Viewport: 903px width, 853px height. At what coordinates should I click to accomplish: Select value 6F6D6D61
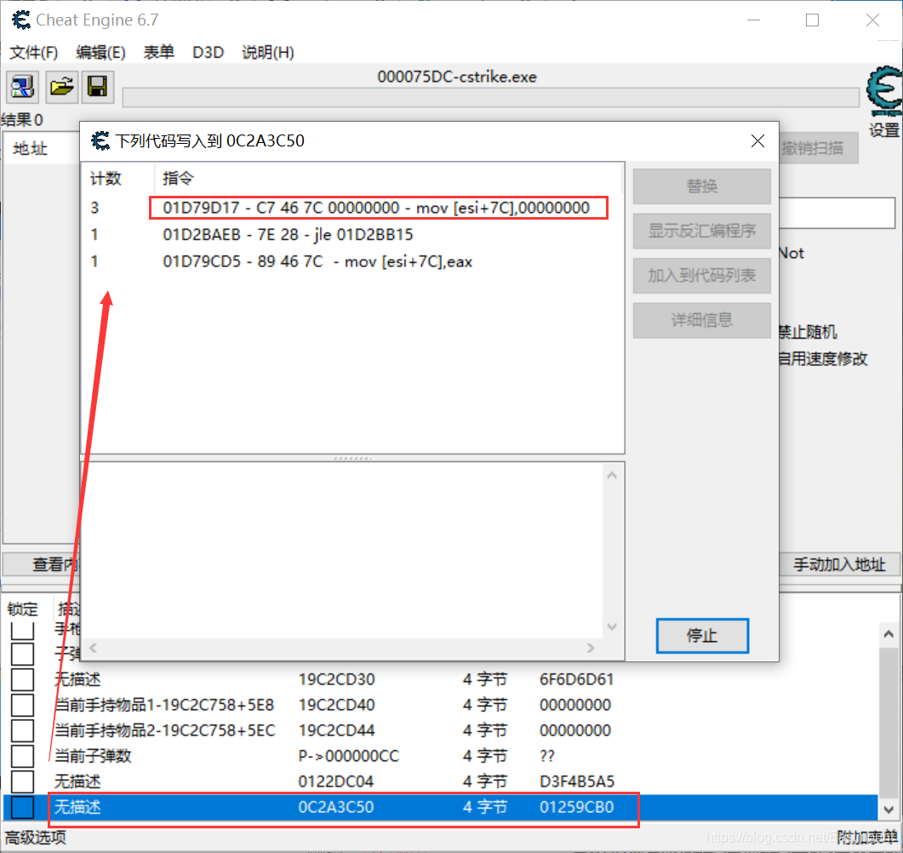coord(576,679)
